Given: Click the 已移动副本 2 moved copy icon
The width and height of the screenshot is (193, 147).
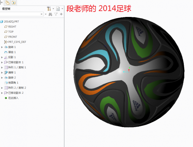Looking at the screenshot, I should tap(6, 93).
